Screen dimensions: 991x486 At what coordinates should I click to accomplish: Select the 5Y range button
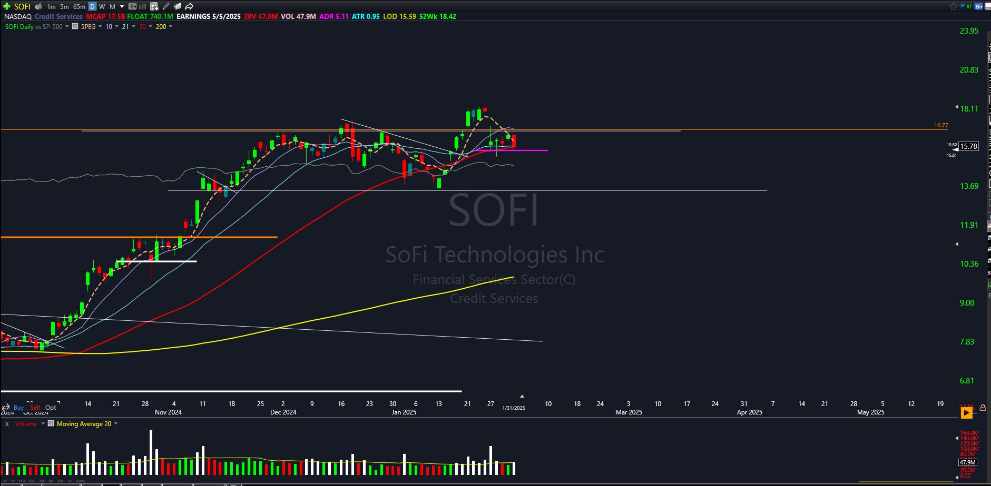5,481
